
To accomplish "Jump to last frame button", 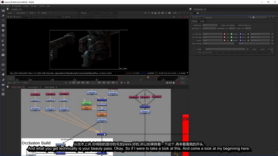I will click(113, 83).
